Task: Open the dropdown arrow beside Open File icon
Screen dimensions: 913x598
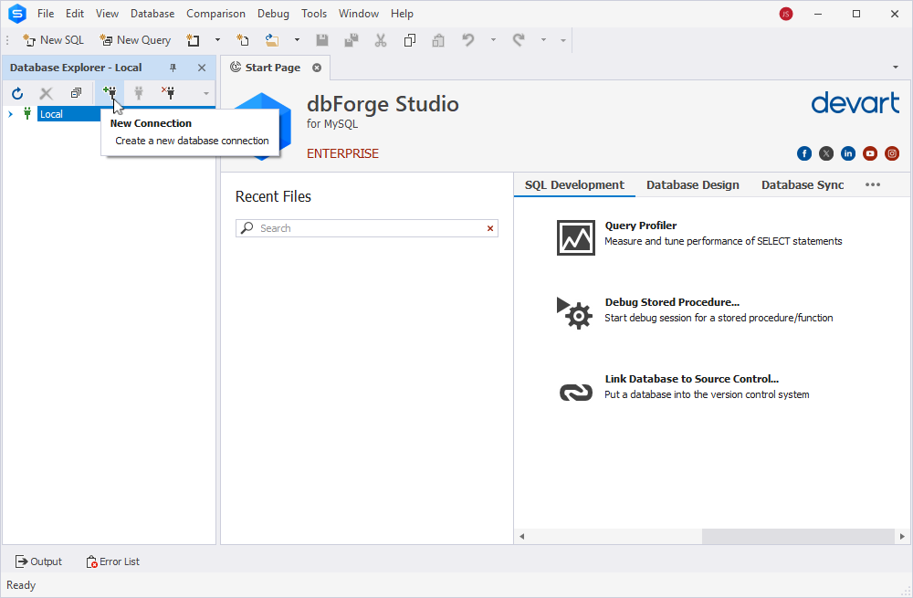Action: pyautogui.click(x=297, y=40)
